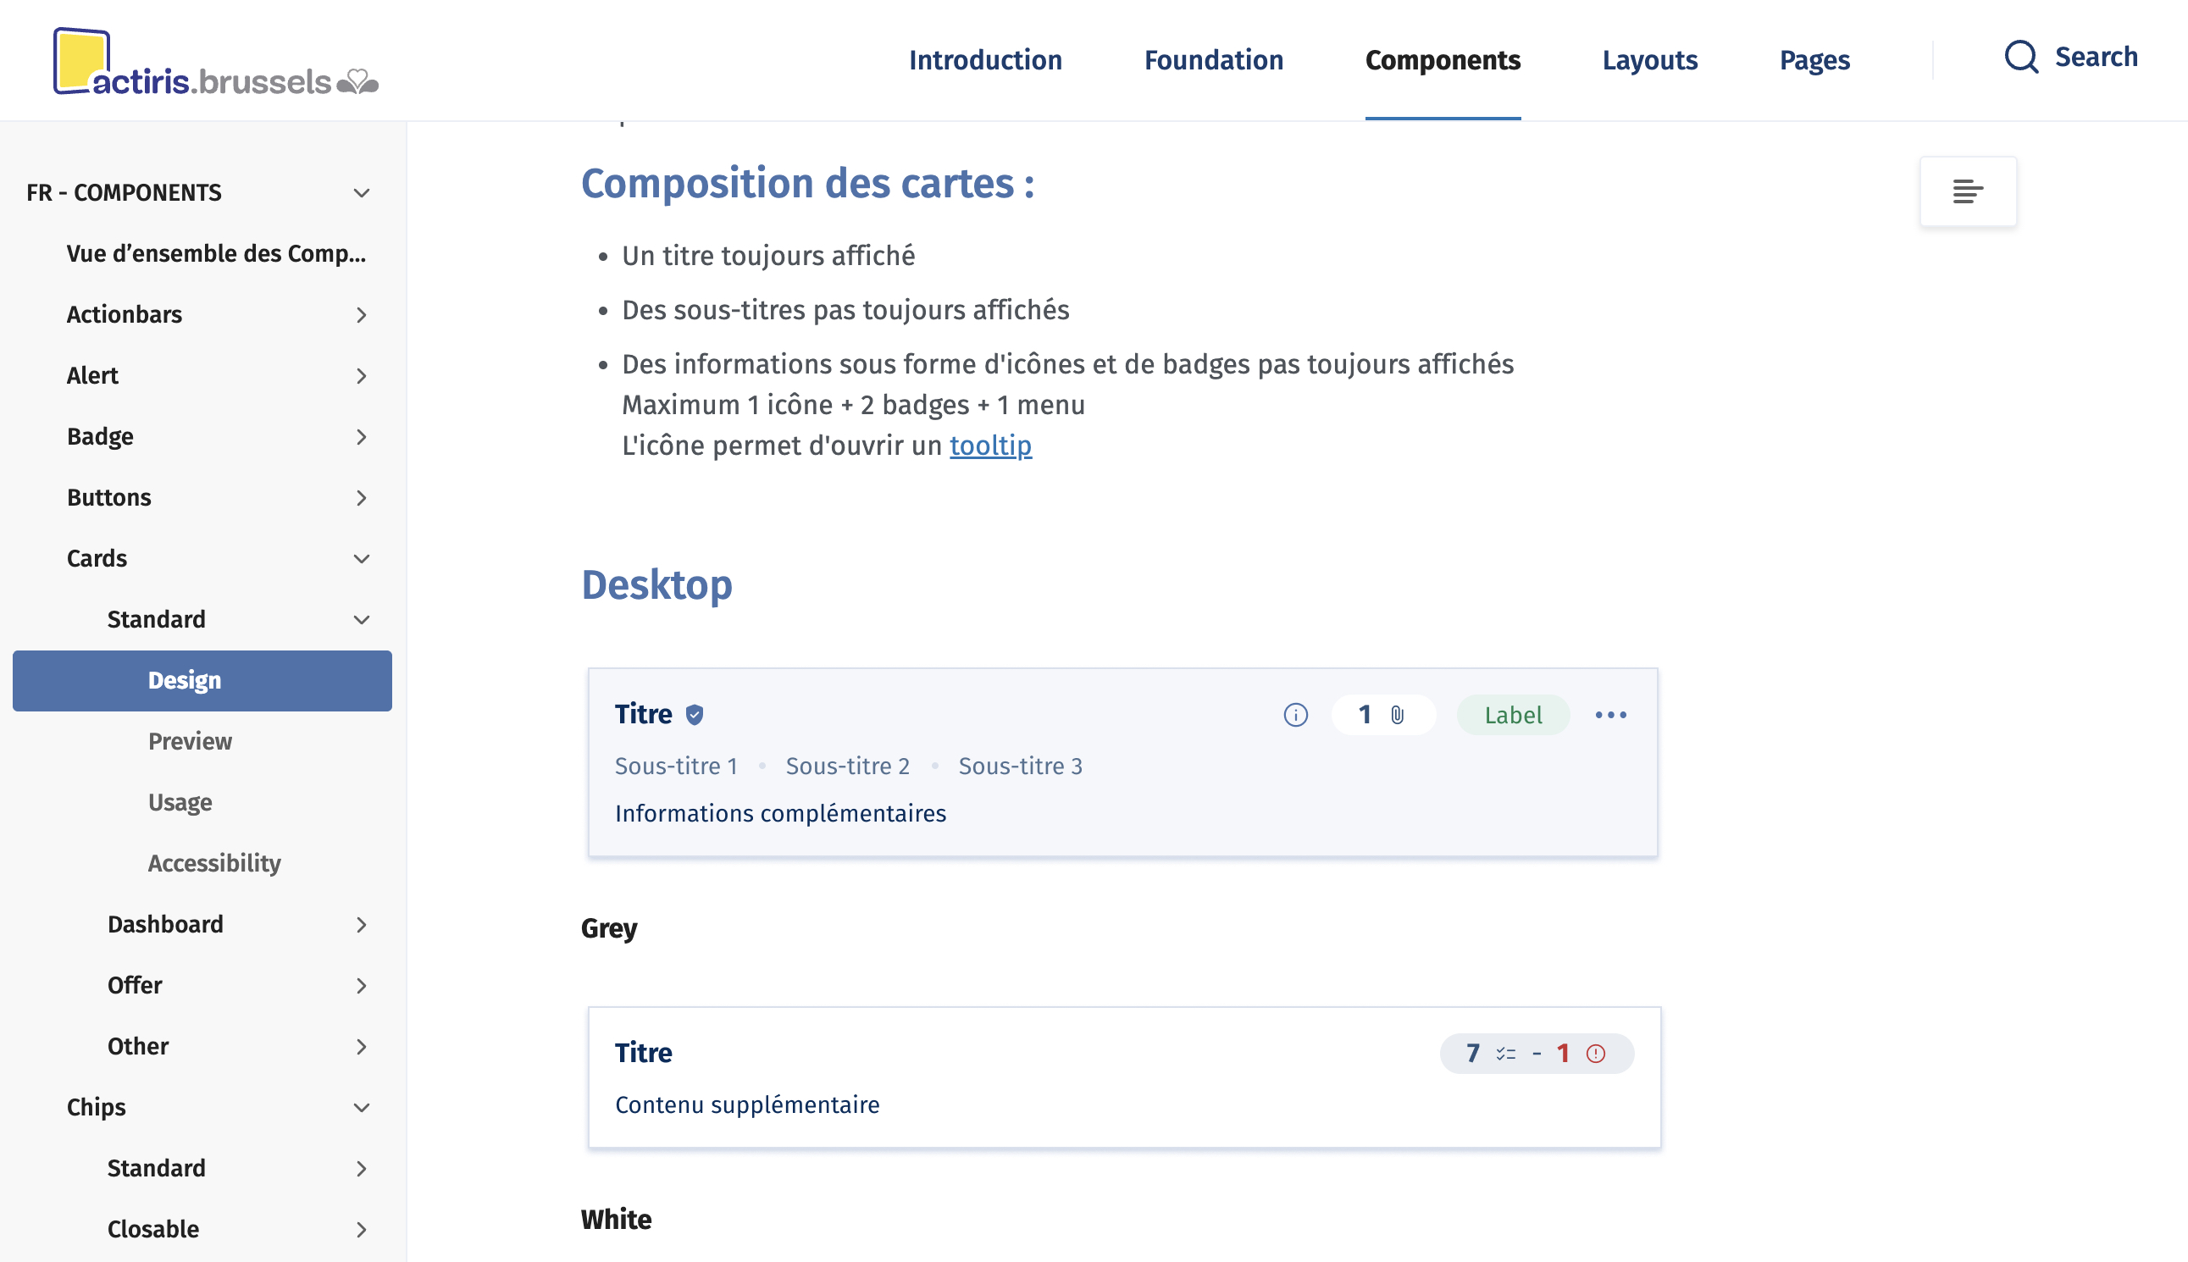2188x1262 pixels.
Task: Click the info icon in the grey card
Action: coord(1295,715)
